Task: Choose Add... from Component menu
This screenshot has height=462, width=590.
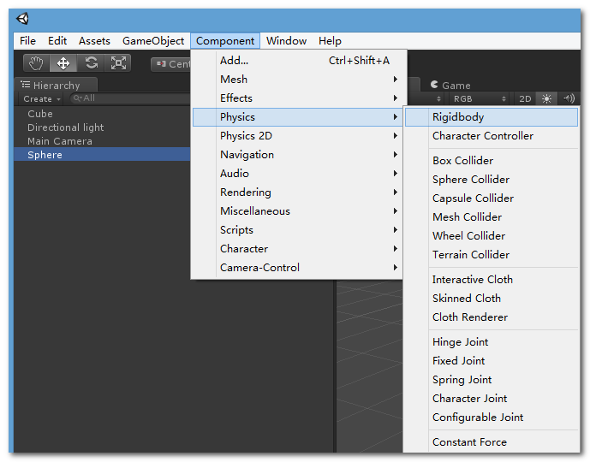Action: click(x=297, y=61)
